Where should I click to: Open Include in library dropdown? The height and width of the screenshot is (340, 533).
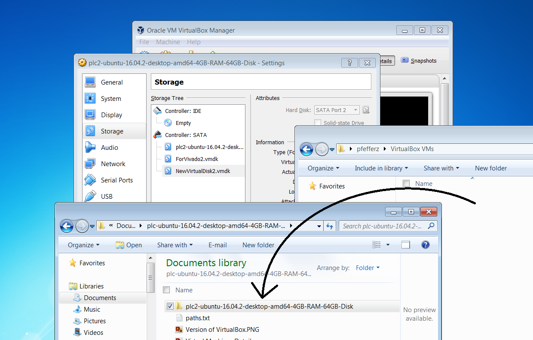coord(381,168)
